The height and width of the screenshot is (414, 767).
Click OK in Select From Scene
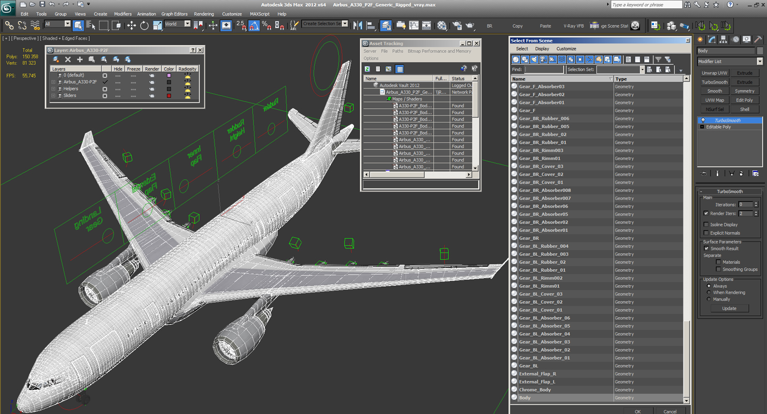pos(637,411)
